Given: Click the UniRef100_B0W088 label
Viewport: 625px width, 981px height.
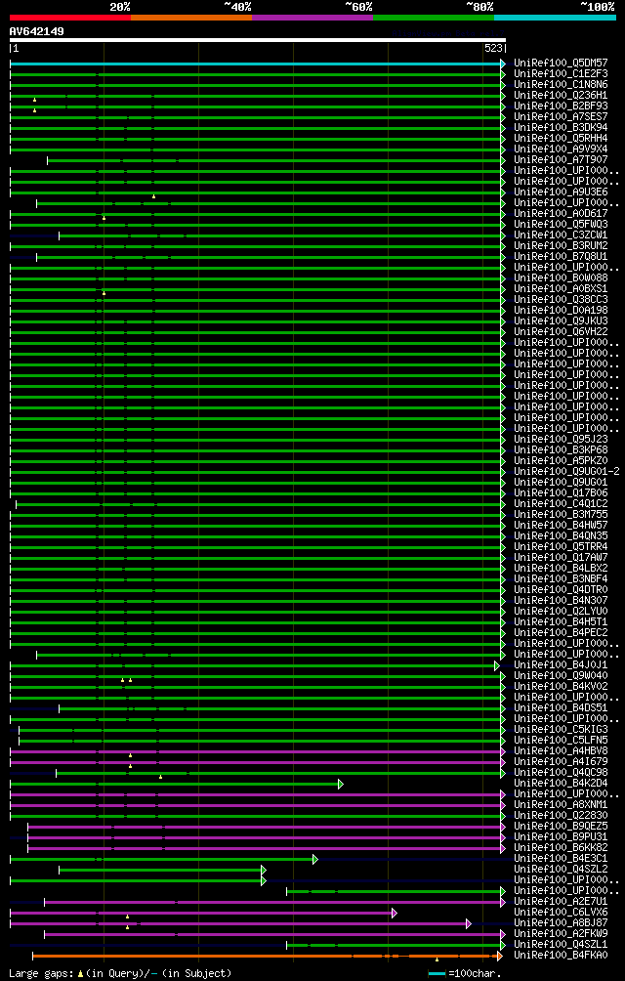Looking at the screenshot, I should [561, 277].
